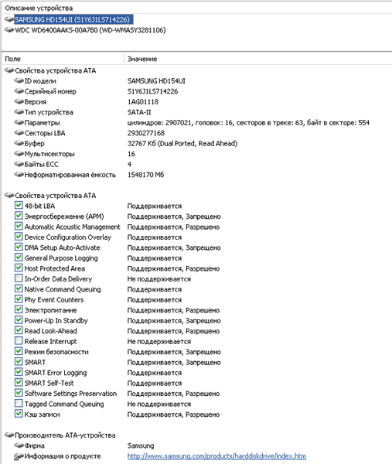Click the icon next to ID модели

[x=19, y=80]
